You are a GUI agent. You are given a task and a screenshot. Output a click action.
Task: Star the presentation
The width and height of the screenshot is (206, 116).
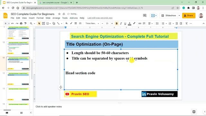click(59, 14)
